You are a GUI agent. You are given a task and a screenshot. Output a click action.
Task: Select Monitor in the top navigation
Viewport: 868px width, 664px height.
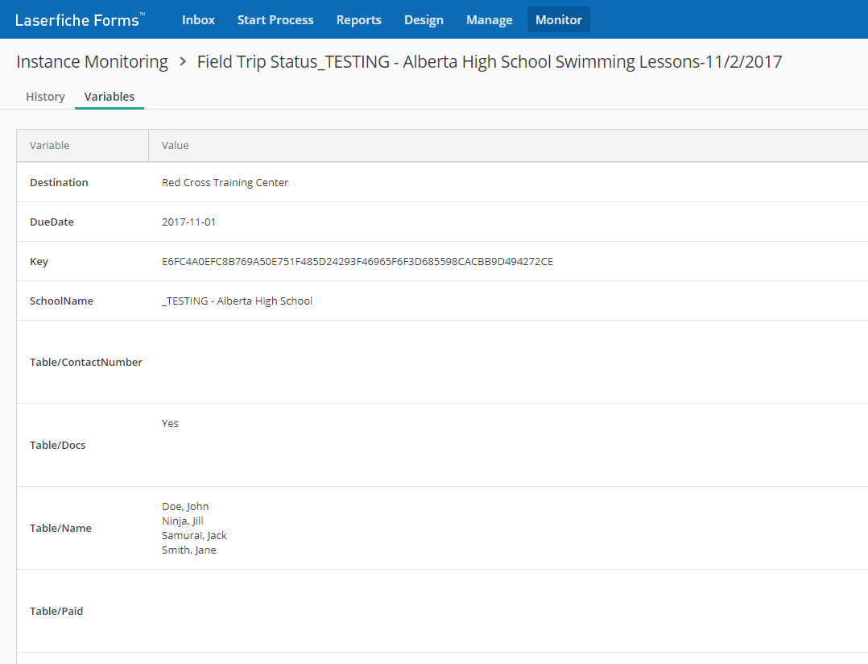click(558, 20)
